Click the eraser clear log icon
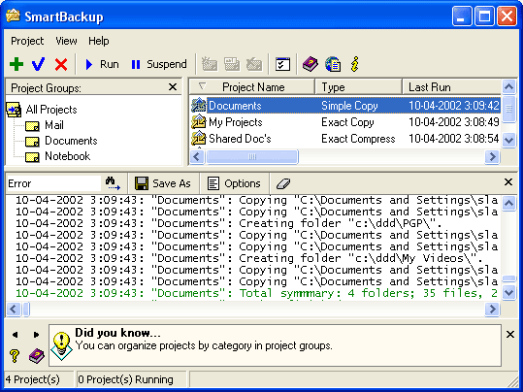 (283, 183)
